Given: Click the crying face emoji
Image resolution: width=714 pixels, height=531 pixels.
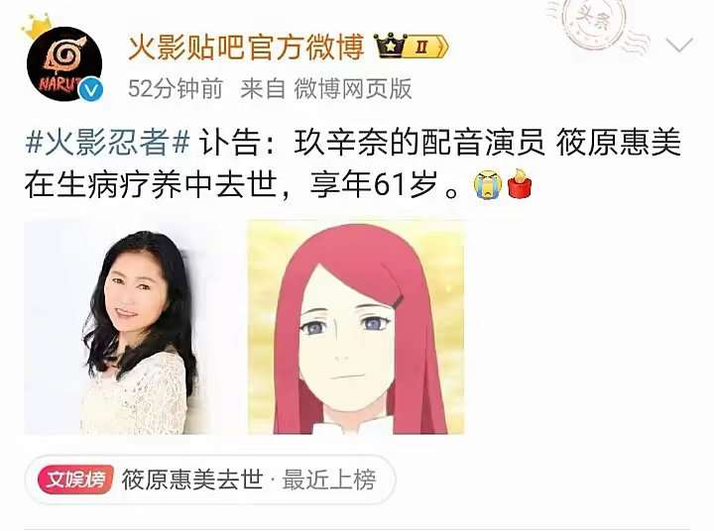Looking at the screenshot, I should pyautogui.click(x=487, y=184).
